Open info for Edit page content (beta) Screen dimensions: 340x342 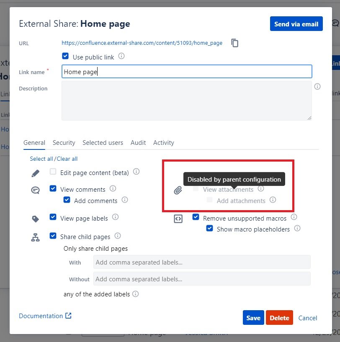[136, 172]
